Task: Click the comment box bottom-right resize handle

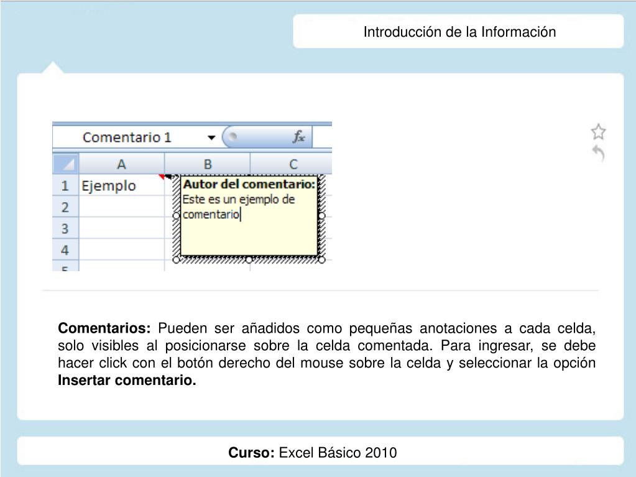Action: click(321, 260)
